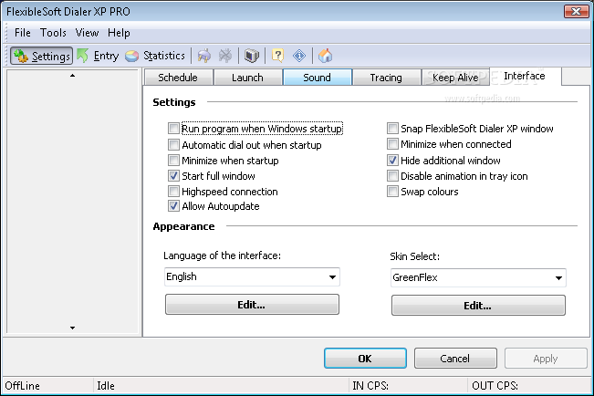Click the monitor icon in toolbar
The height and width of the screenshot is (396, 594).
252,56
